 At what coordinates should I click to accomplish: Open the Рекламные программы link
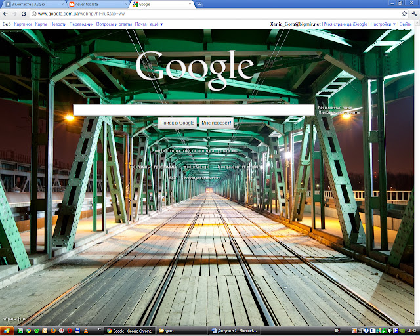[x=153, y=167]
